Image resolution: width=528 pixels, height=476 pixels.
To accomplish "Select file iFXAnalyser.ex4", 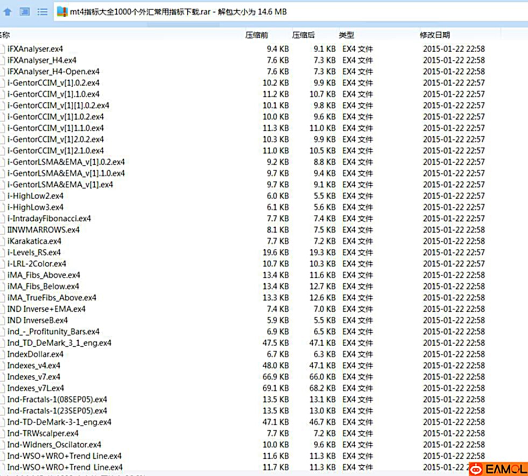I will [x=35, y=49].
